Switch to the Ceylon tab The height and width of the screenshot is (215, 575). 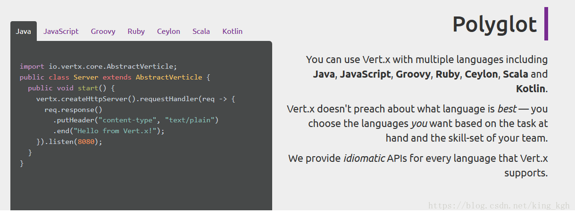pos(168,32)
